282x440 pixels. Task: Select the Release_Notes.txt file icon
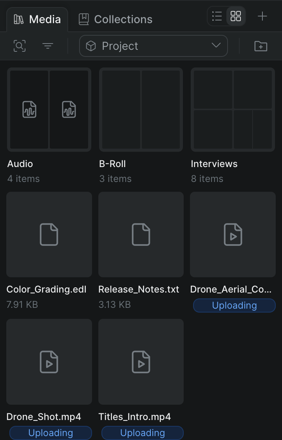click(x=141, y=235)
